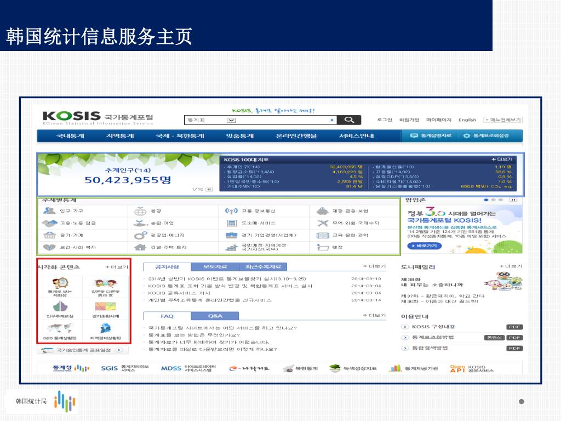Click the 재정·금융·보험 piggy bank icon

322,211
